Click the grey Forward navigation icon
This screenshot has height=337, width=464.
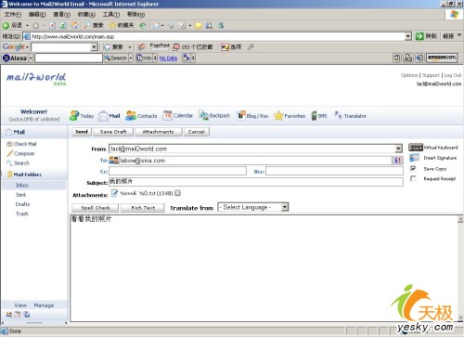[x=35, y=25]
